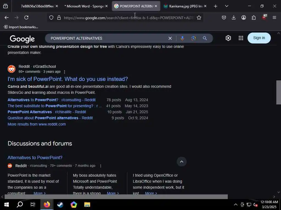Open the Windows Start menu
Image resolution: width=281 pixels, height=210 pixels.
pyautogui.click(x=7, y=205)
